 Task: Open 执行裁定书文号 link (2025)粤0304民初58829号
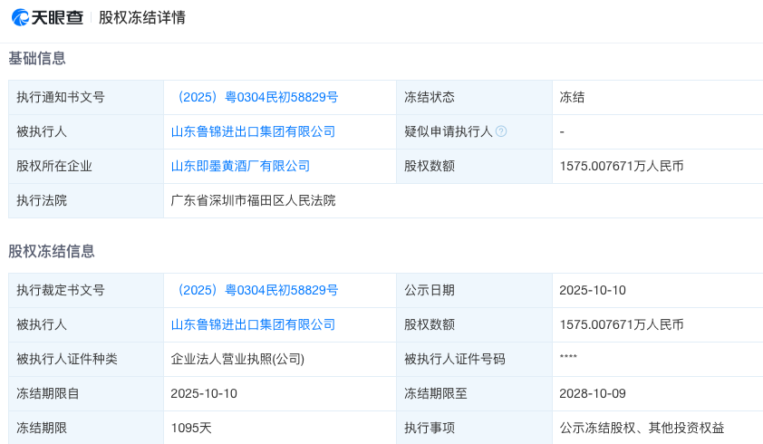pos(255,290)
